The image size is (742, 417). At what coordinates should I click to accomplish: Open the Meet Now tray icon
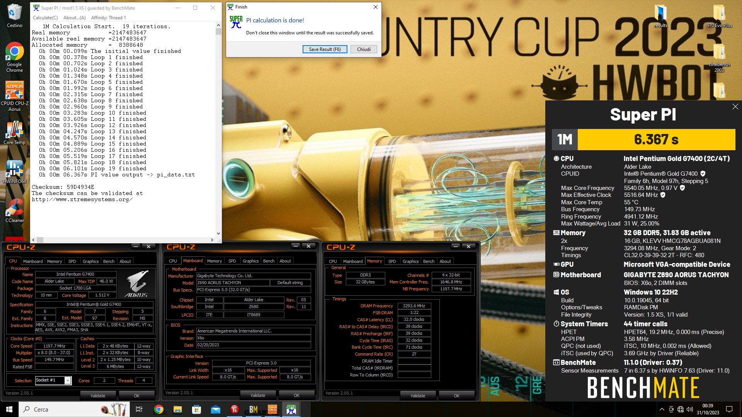point(671,409)
